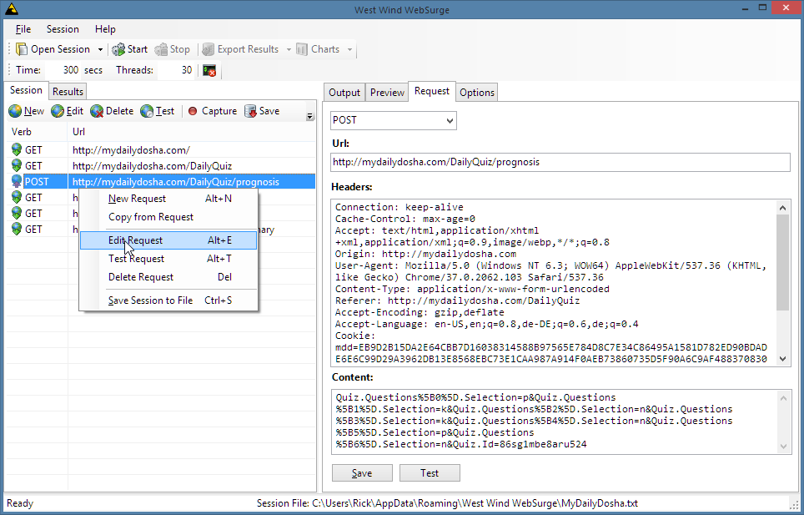
Task: Open the POST HTTP verb combo box
Action: point(394,120)
